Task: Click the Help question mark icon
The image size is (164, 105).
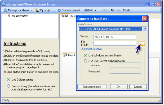Action: tap(86, 10)
